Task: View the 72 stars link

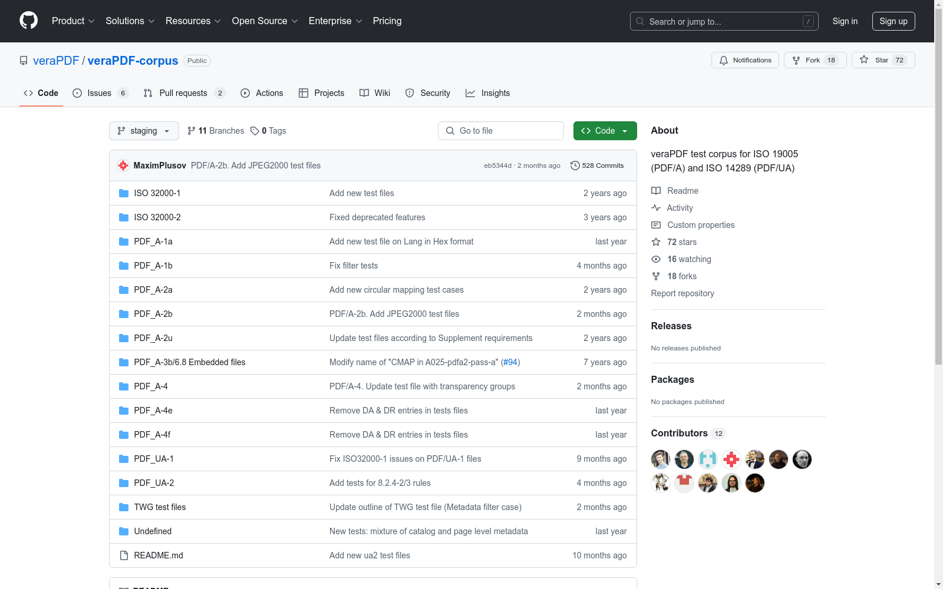Action: 674,242
